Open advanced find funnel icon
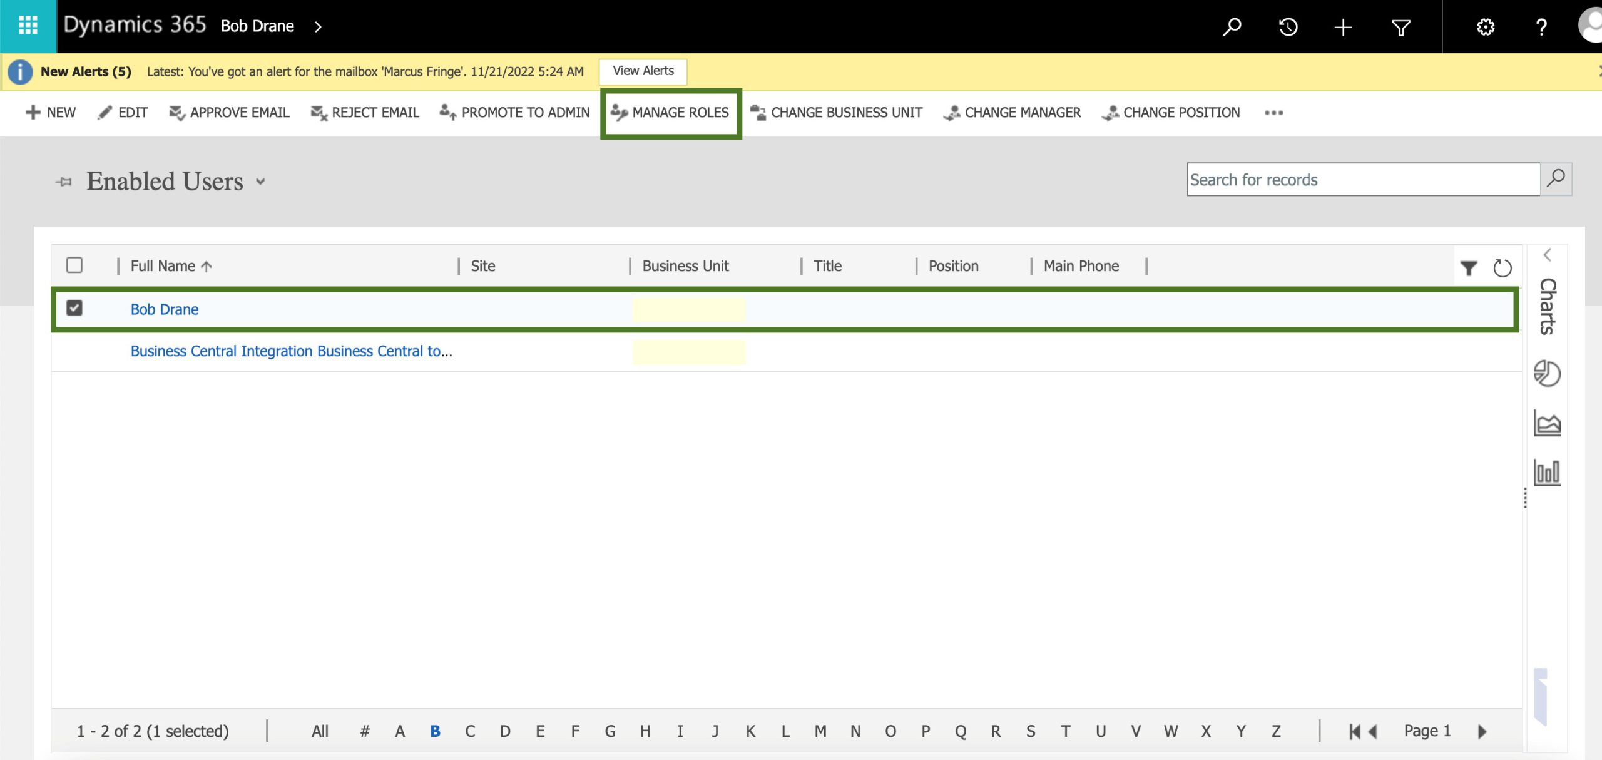The height and width of the screenshot is (760, 1602). click(x=1400, y=27)
